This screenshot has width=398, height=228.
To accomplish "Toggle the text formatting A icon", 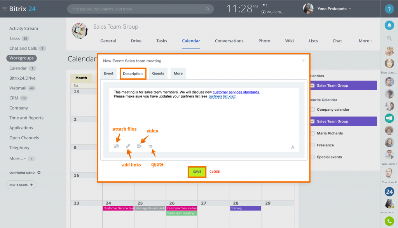I will pyautogui.click(x=293, y=147).
